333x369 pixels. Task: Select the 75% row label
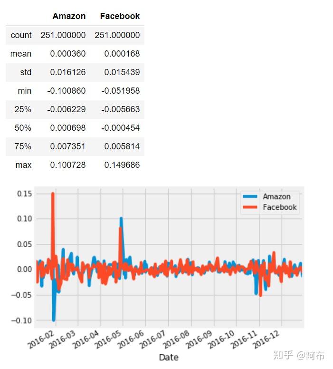(x=23, y=146)
